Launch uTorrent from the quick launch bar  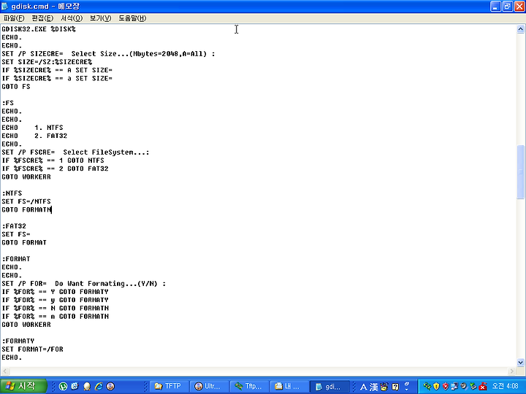pos(63,386)
